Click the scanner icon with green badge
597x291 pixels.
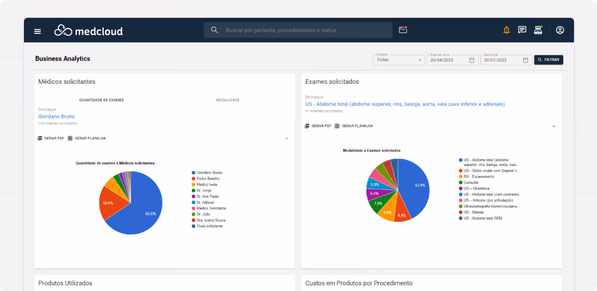[538, 30]
